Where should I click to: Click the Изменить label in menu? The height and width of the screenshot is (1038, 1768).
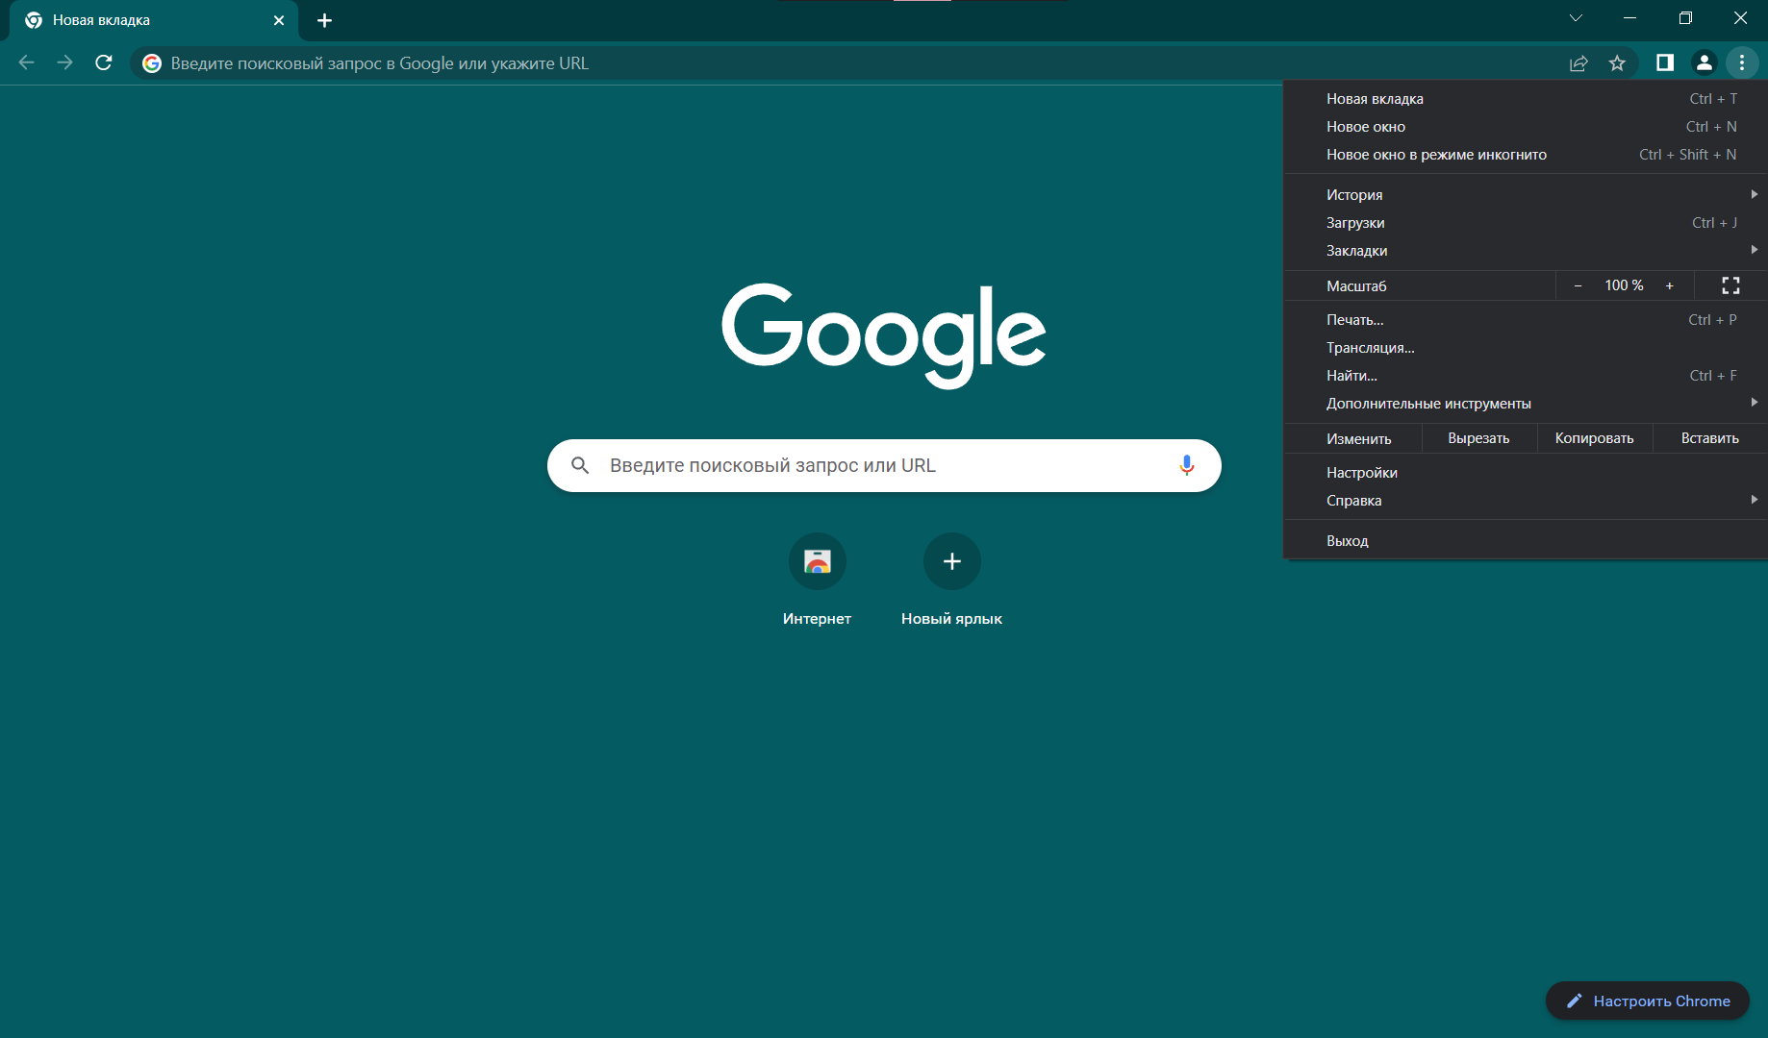point(1359,439)
